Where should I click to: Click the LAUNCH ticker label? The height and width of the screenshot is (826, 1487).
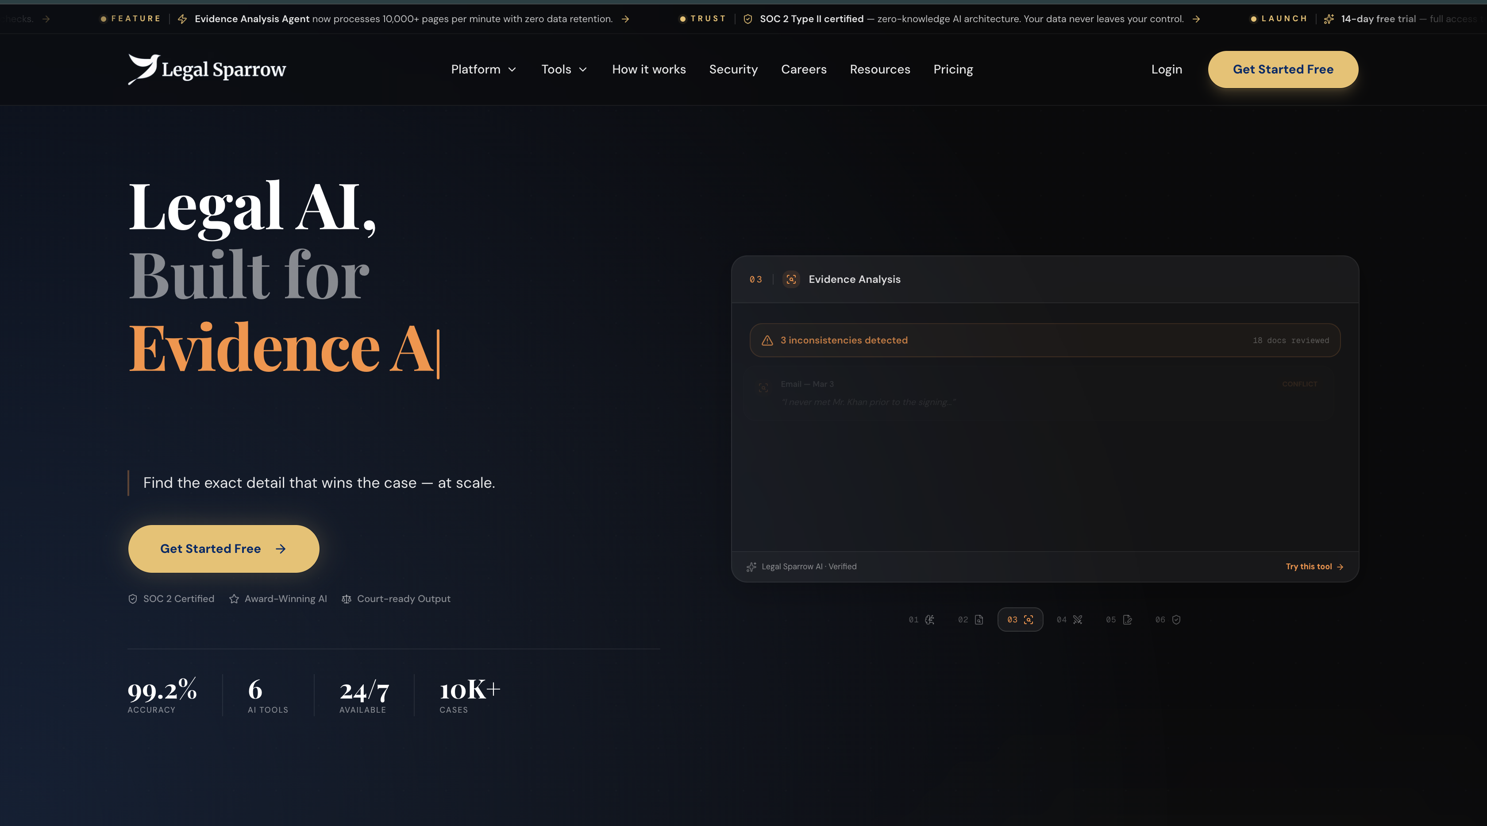[1284, 19]
